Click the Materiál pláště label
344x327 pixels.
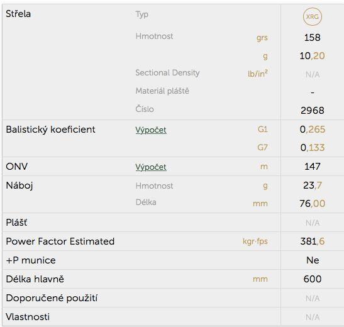point(162,91)
